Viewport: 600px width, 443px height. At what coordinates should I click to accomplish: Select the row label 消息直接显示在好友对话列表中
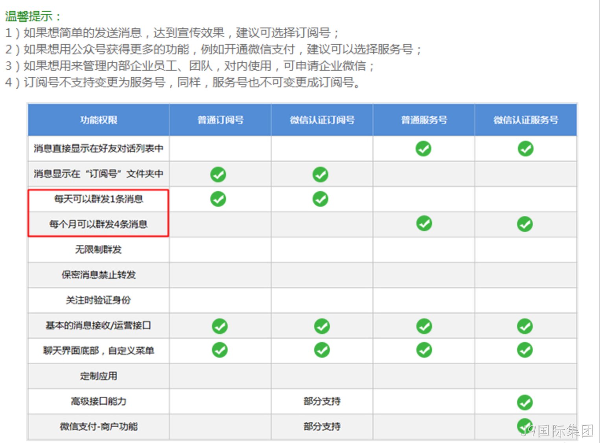click(x=99, y=149)
